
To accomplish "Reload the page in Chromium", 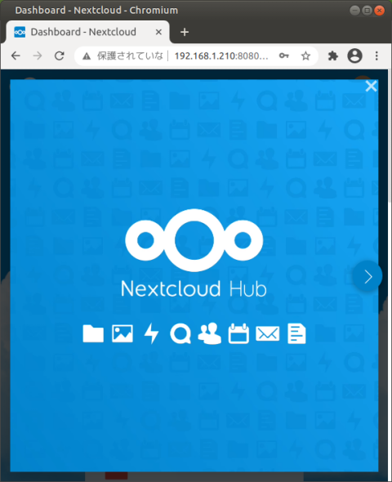I will (59, 56).
